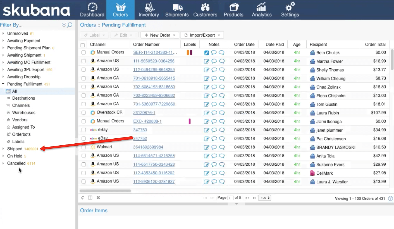
Task: Check the BRANDY LASKOSKI Walmart row
Action: point(83,147)
